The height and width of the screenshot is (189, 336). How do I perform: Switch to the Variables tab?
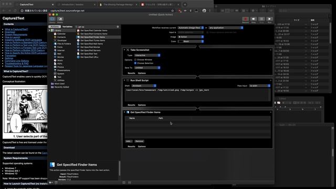(x=67, y=27)
